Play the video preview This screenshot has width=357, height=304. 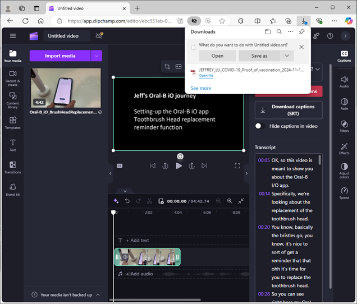pos(178,166)
